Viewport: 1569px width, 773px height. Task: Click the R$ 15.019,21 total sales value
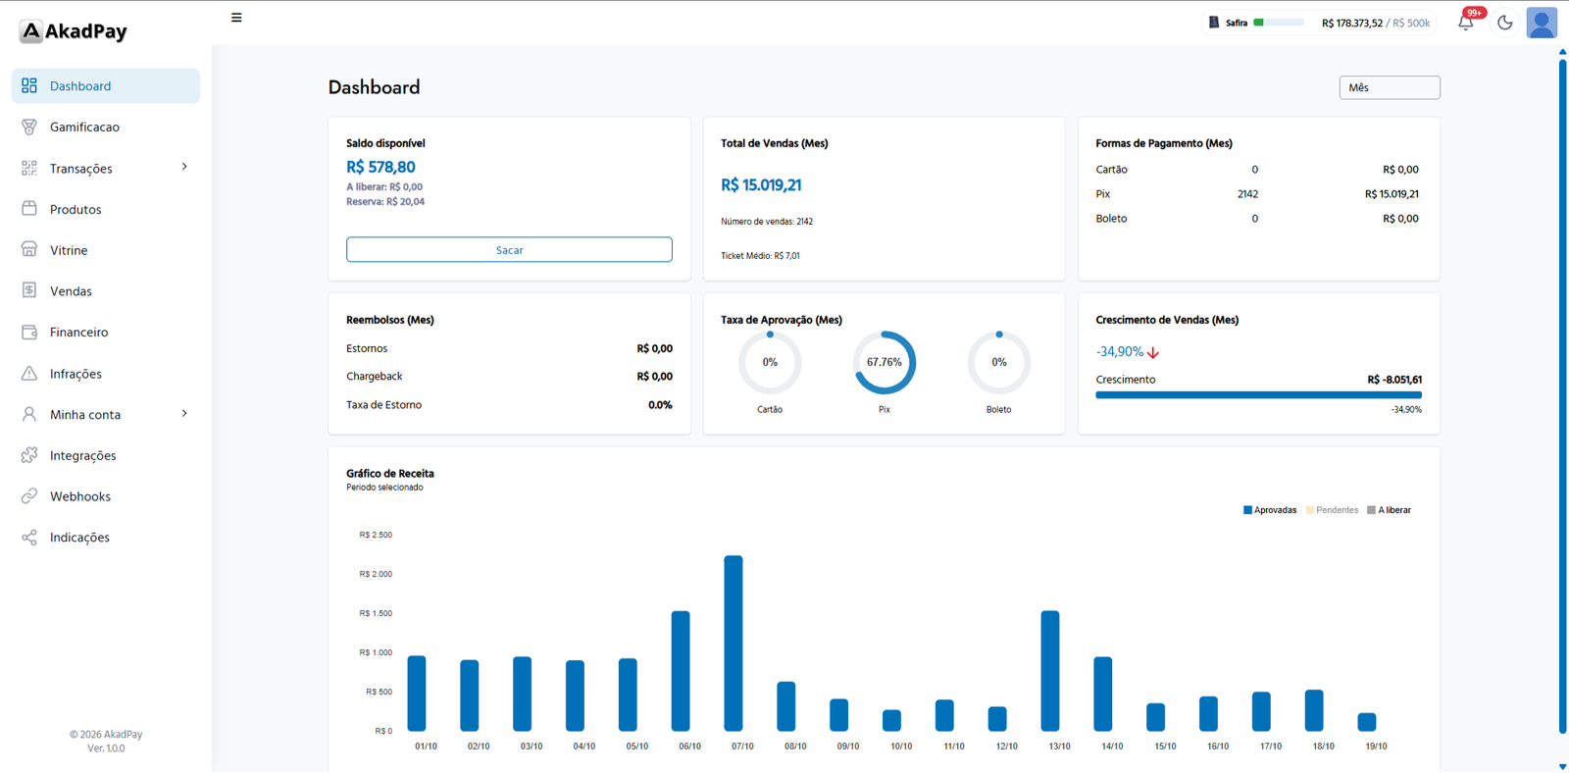click(761, 185)
